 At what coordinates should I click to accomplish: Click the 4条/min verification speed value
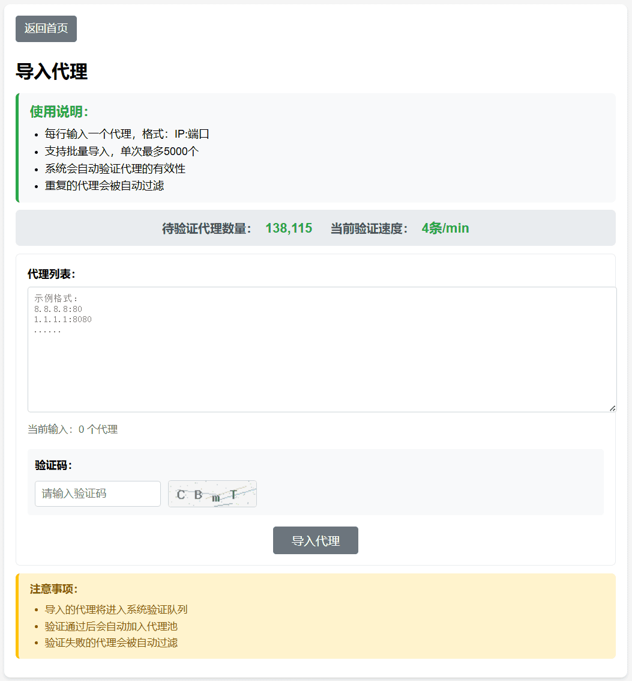click(445, 228)
